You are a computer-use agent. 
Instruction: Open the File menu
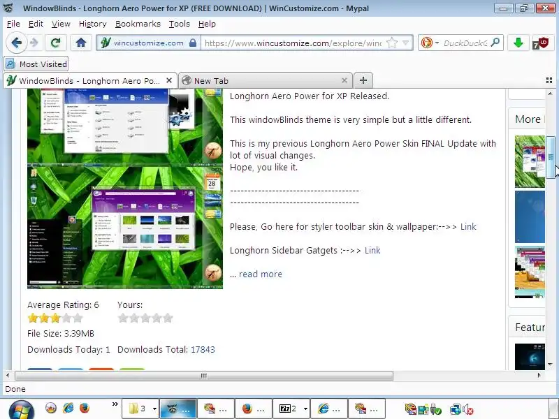(x=13, y=24)
